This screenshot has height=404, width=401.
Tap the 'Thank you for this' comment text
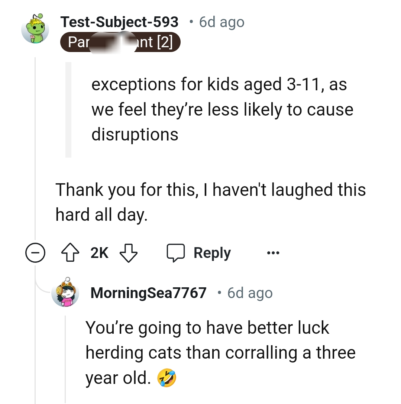coord(210,202)
